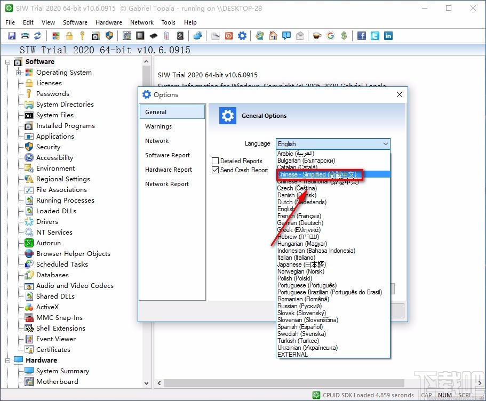Open the Facebook toolbar icon
The width and height of the screenshot is (486, 401).
pos(362,36)
